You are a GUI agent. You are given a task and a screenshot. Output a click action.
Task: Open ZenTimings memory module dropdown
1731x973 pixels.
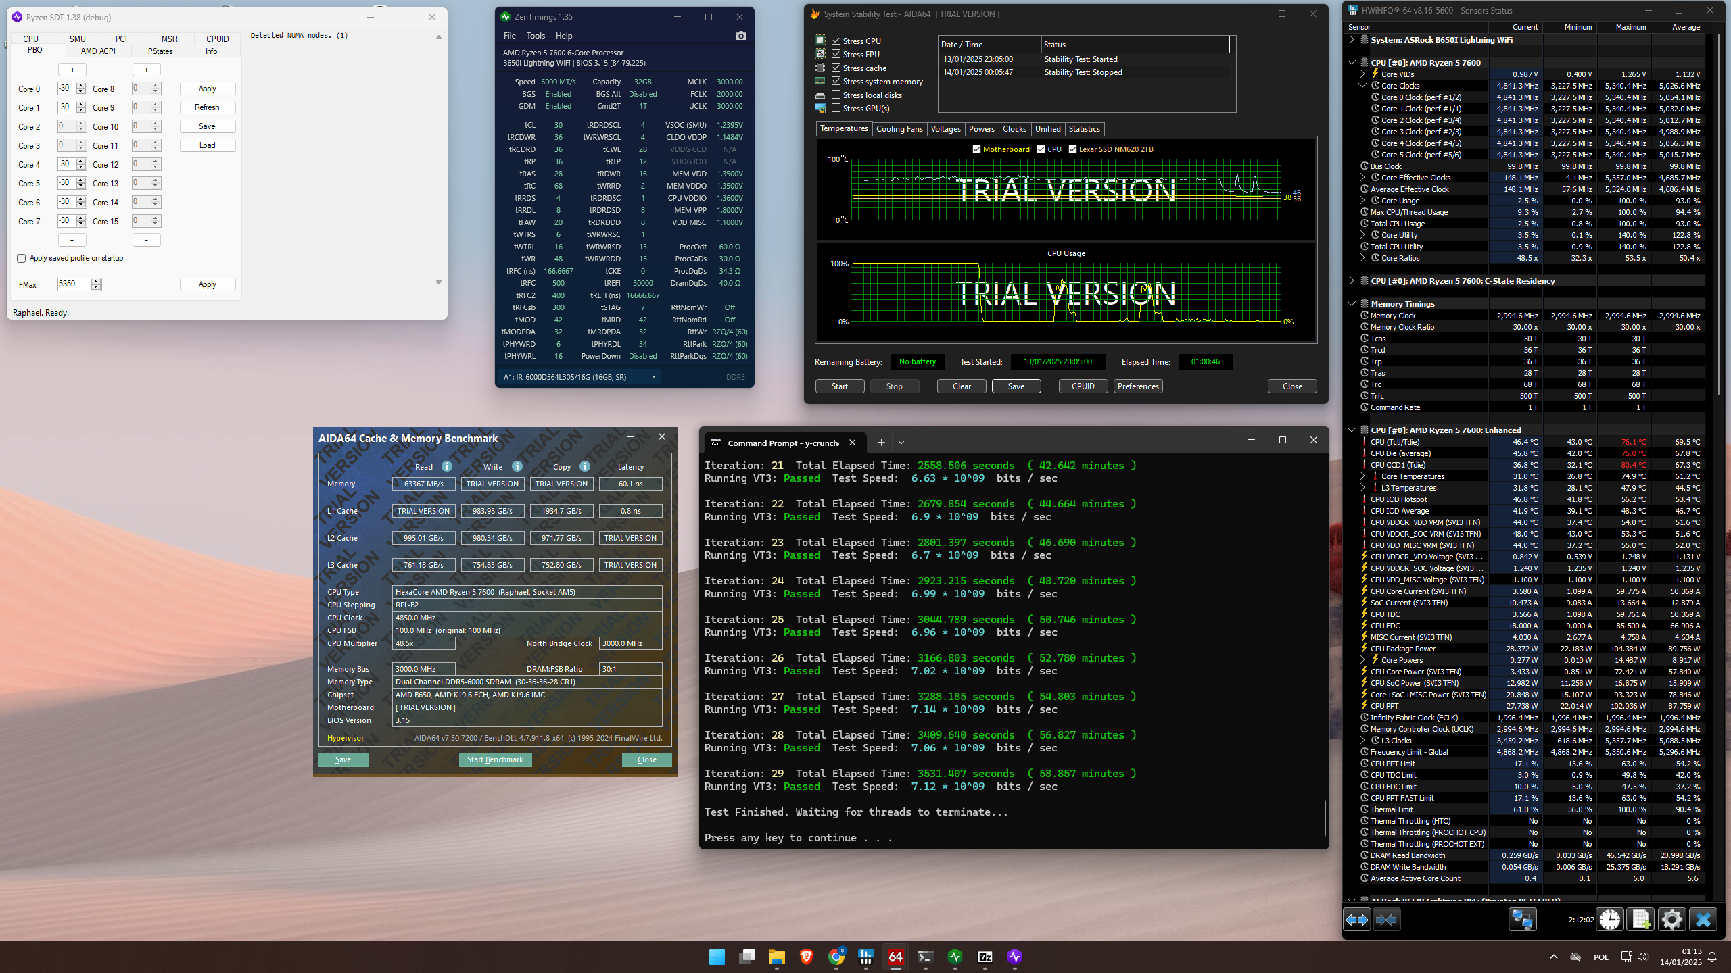653,377
